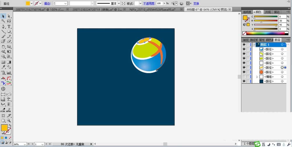Toggle visibility of 图层 1 layer
The width and height of the screenshot is (292, 147).
(x=244, y=45)
